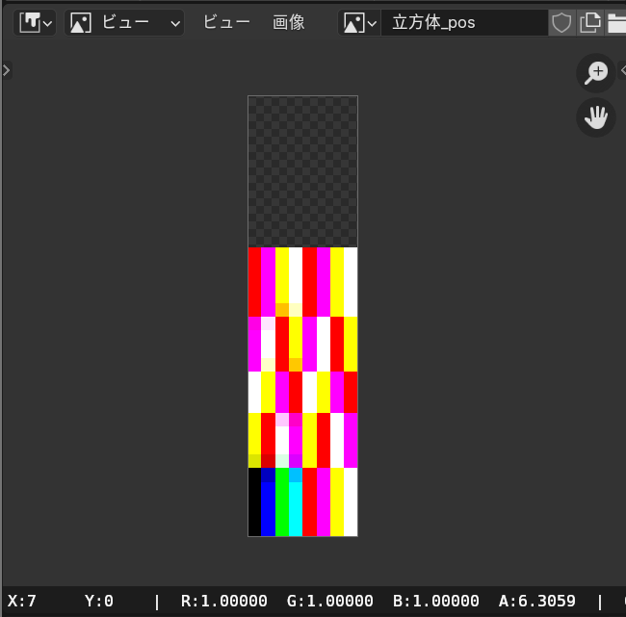This screenshot has width=626, height=617.
Task: Click the new image duplicate icon
Action: point(590,23)
